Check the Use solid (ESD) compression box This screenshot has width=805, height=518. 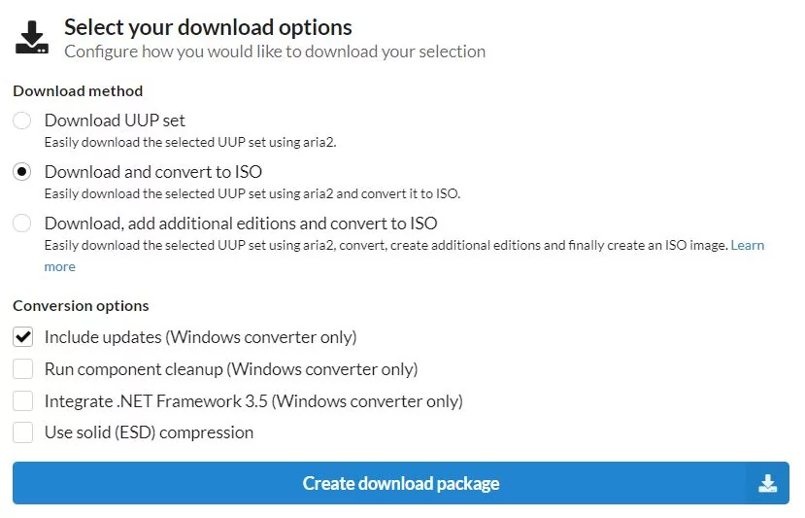click(23, 432)
